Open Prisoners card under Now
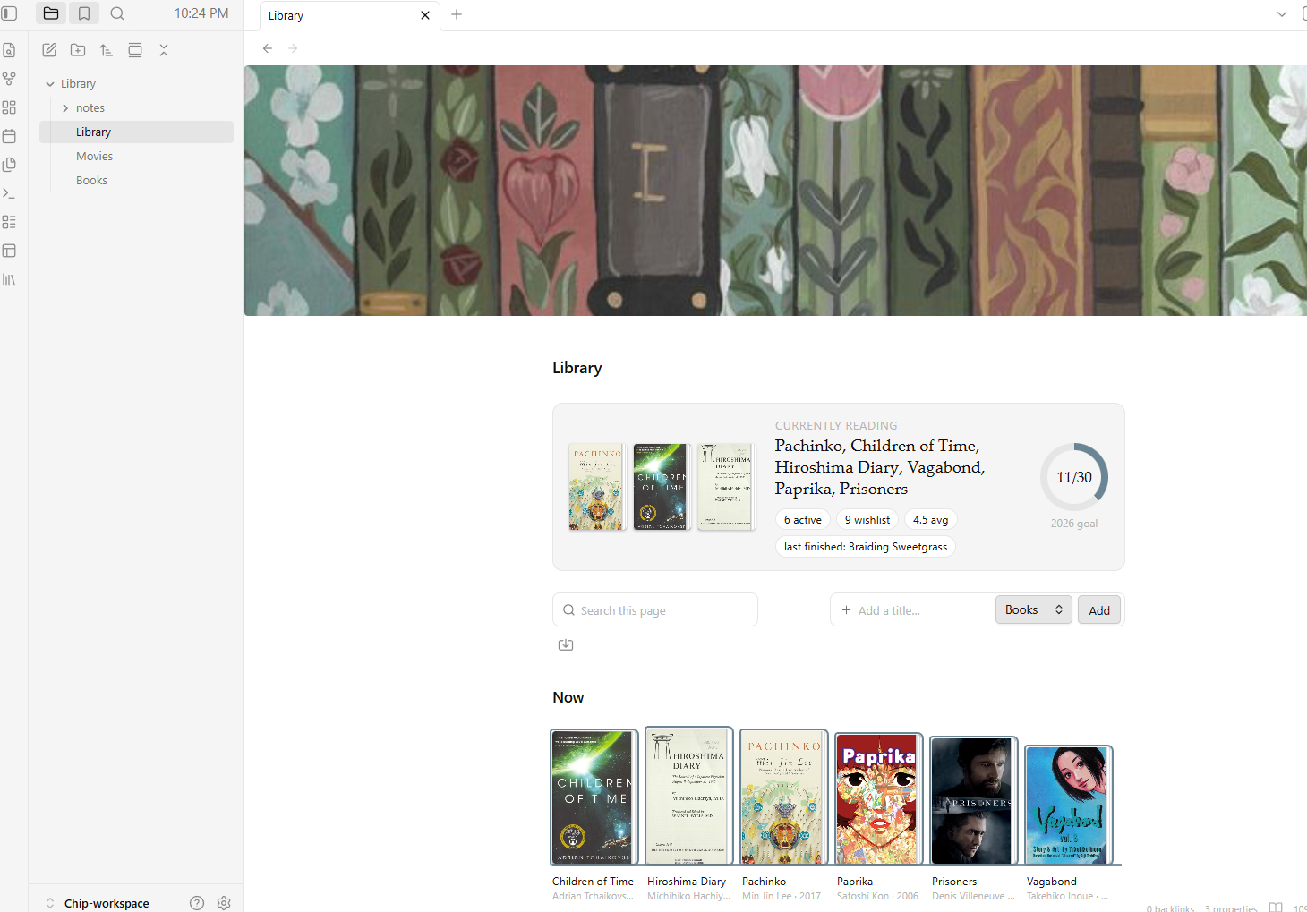This screenshot has width=1307, height=912. click(x=974, y=800)
